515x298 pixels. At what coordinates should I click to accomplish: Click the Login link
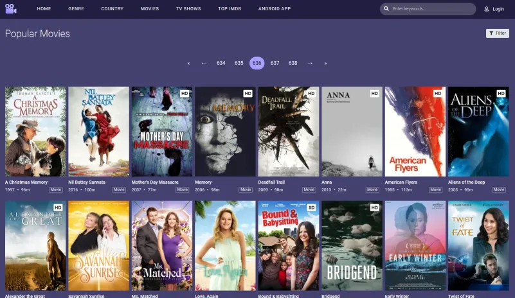pos(498,9)
